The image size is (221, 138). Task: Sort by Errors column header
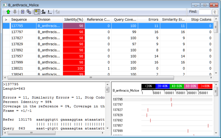tap(149, 20)
